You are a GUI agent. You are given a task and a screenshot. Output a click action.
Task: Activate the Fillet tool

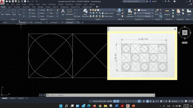coord(50,13)
